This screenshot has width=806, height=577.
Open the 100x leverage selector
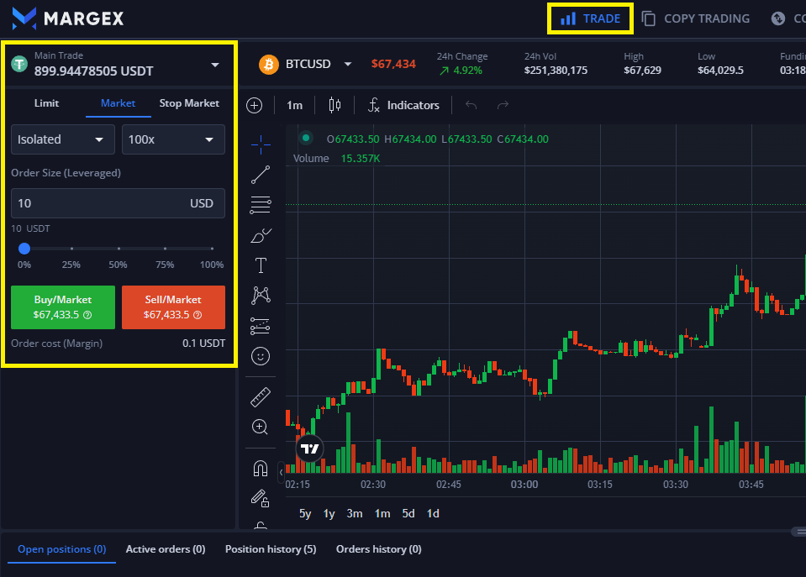point(173,139)
